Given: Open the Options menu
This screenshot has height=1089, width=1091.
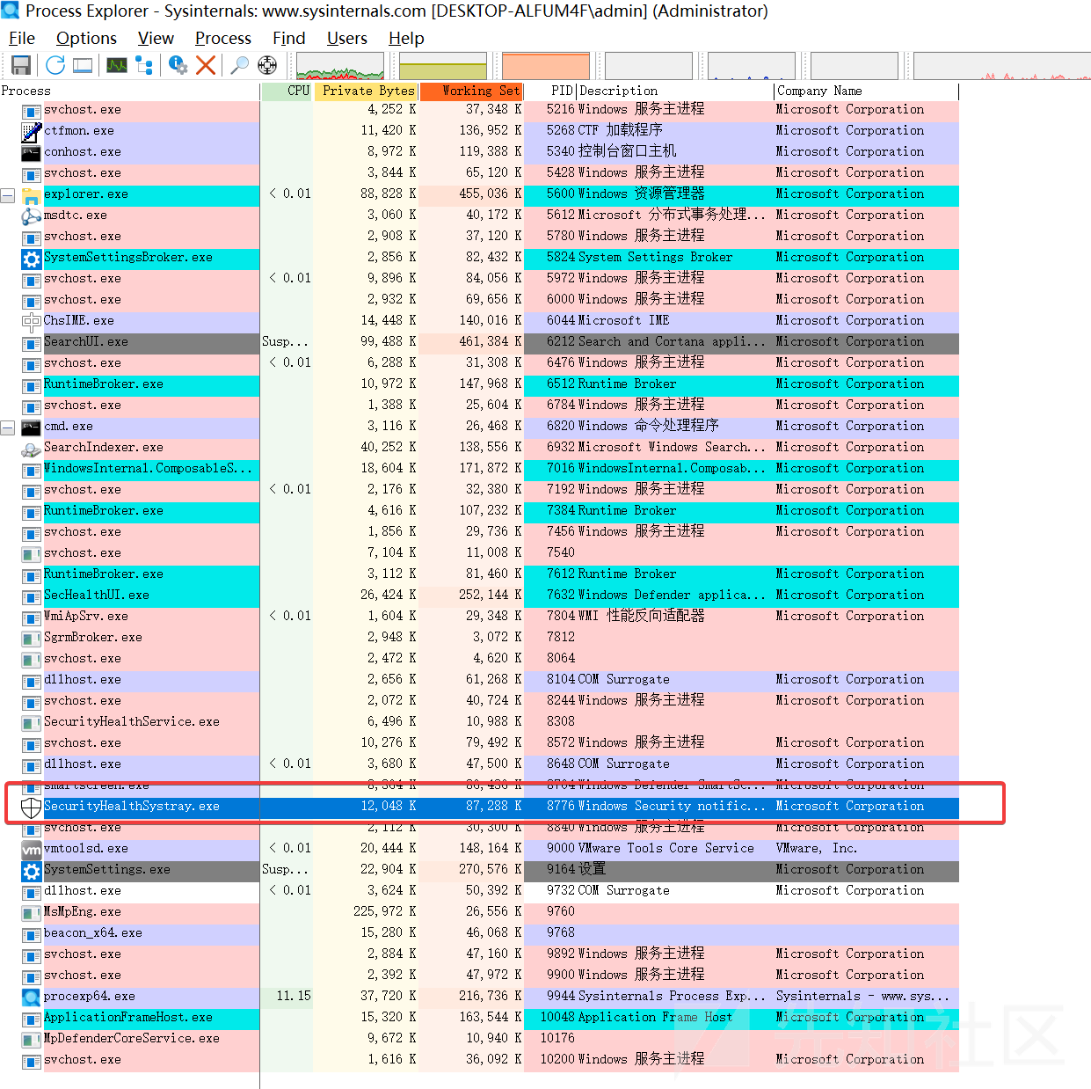Looking at the screenshot, I should pos(86,38).
